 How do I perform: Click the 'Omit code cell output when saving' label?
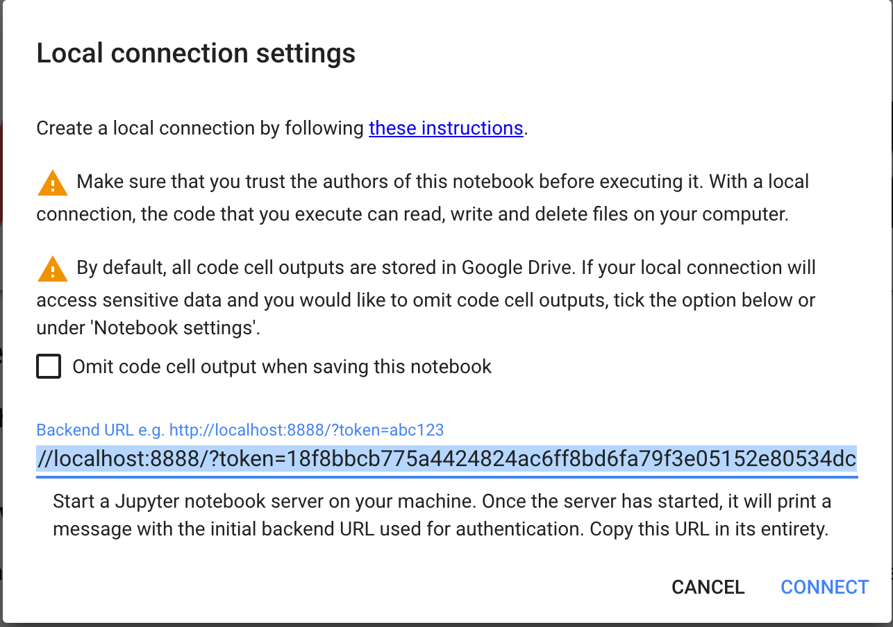[x=282, y=366]
